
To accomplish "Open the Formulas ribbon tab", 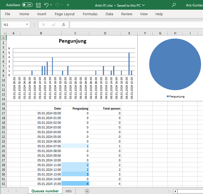I will (90, 14).
